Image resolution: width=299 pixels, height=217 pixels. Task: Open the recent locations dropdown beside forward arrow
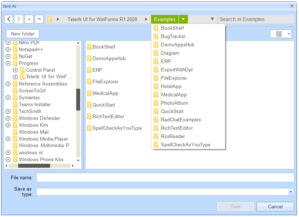29,19
